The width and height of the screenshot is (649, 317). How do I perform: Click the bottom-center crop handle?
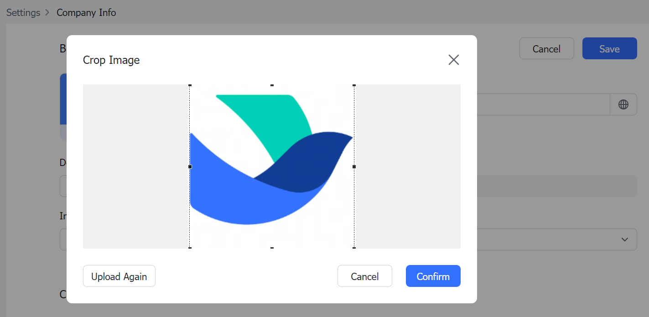(272, 248)
